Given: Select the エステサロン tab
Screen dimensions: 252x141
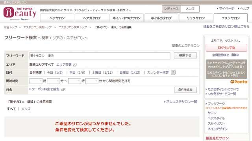Looking at the screenshot, I should [231, 18].
